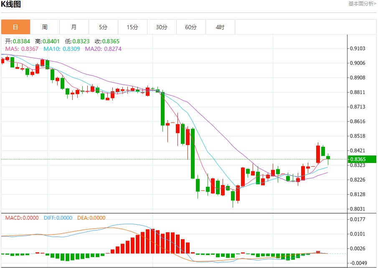Click the 0.8616 price axis label

click(358, 121)
